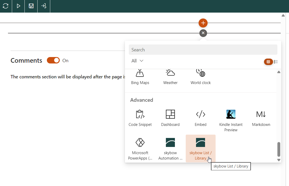Click the save disk icon in toolbar

31,6
